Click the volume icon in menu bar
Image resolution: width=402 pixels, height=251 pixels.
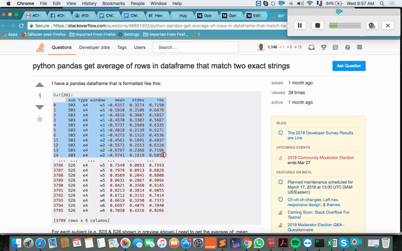tap(300, 3)
